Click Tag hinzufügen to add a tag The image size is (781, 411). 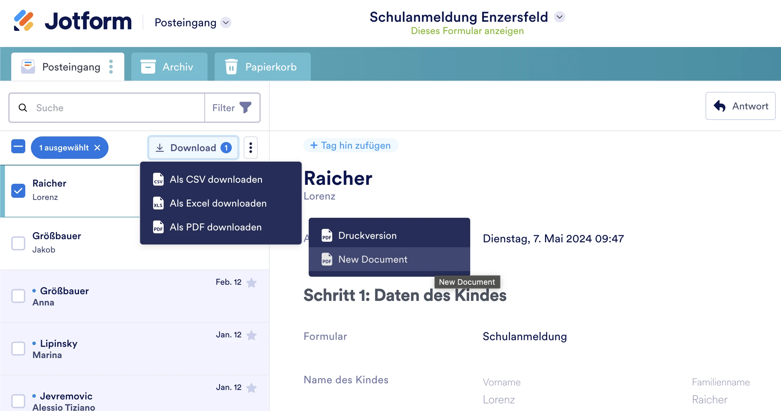tap(350, 145)
